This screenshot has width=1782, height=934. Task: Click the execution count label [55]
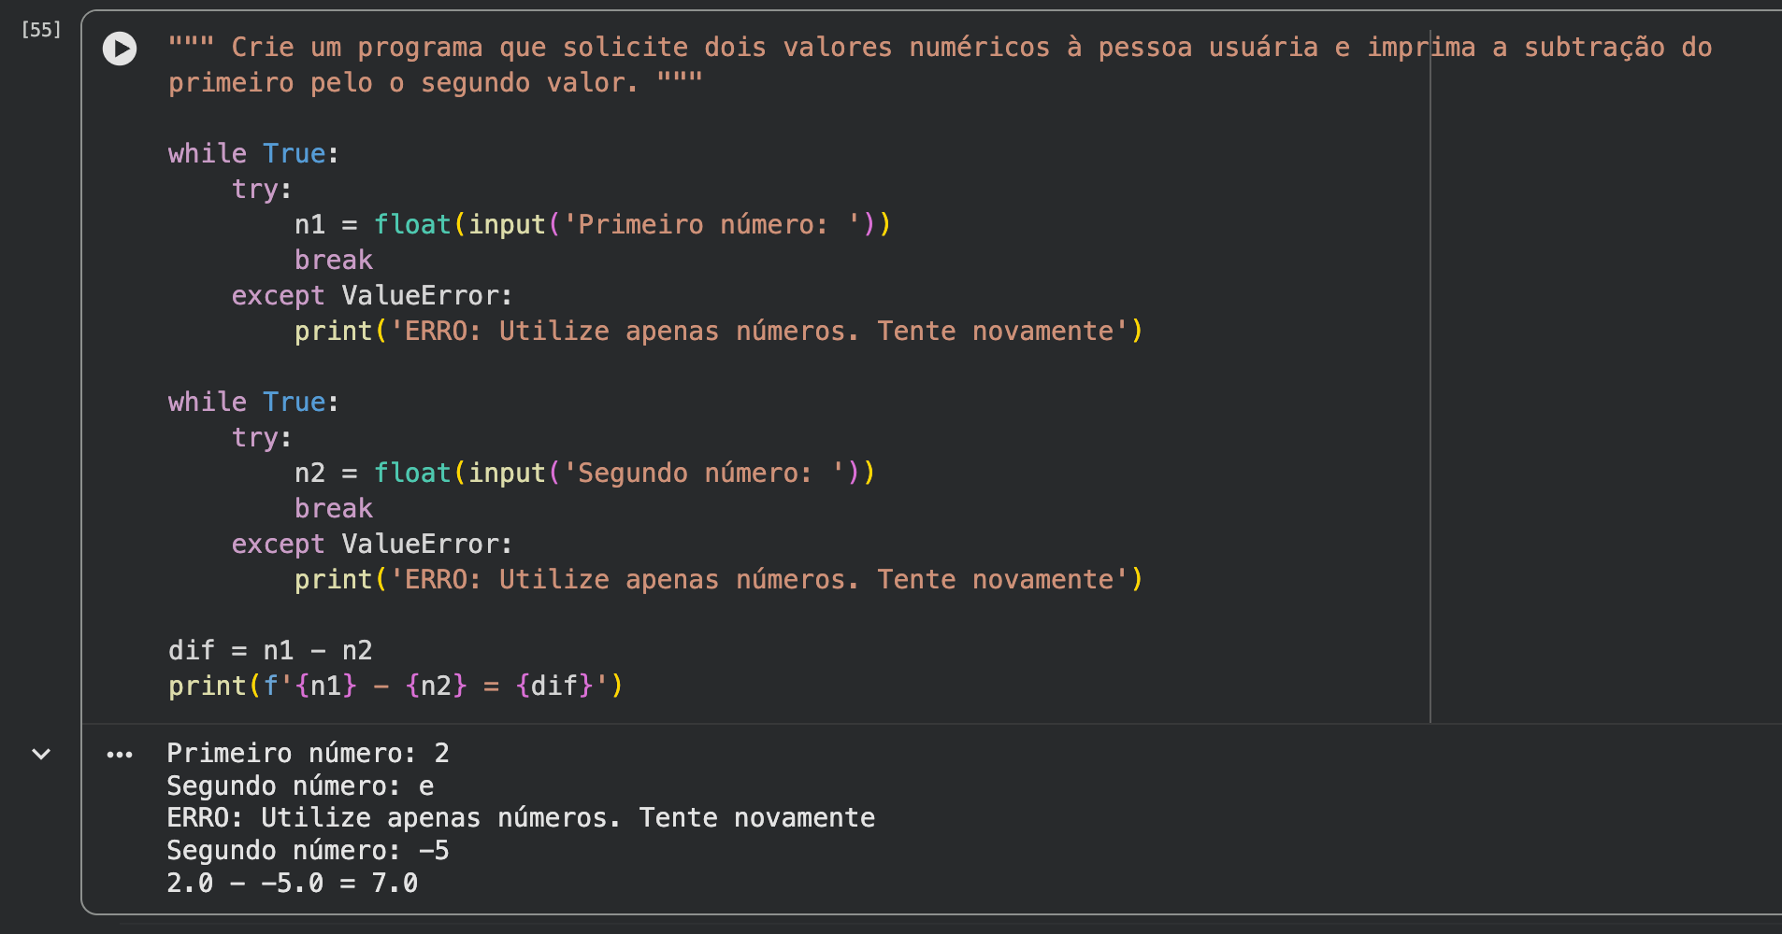[41, 30]
